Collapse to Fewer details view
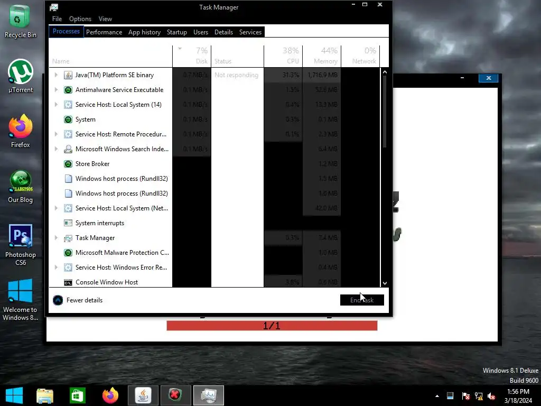541x406 pixels. pos(78,300)
